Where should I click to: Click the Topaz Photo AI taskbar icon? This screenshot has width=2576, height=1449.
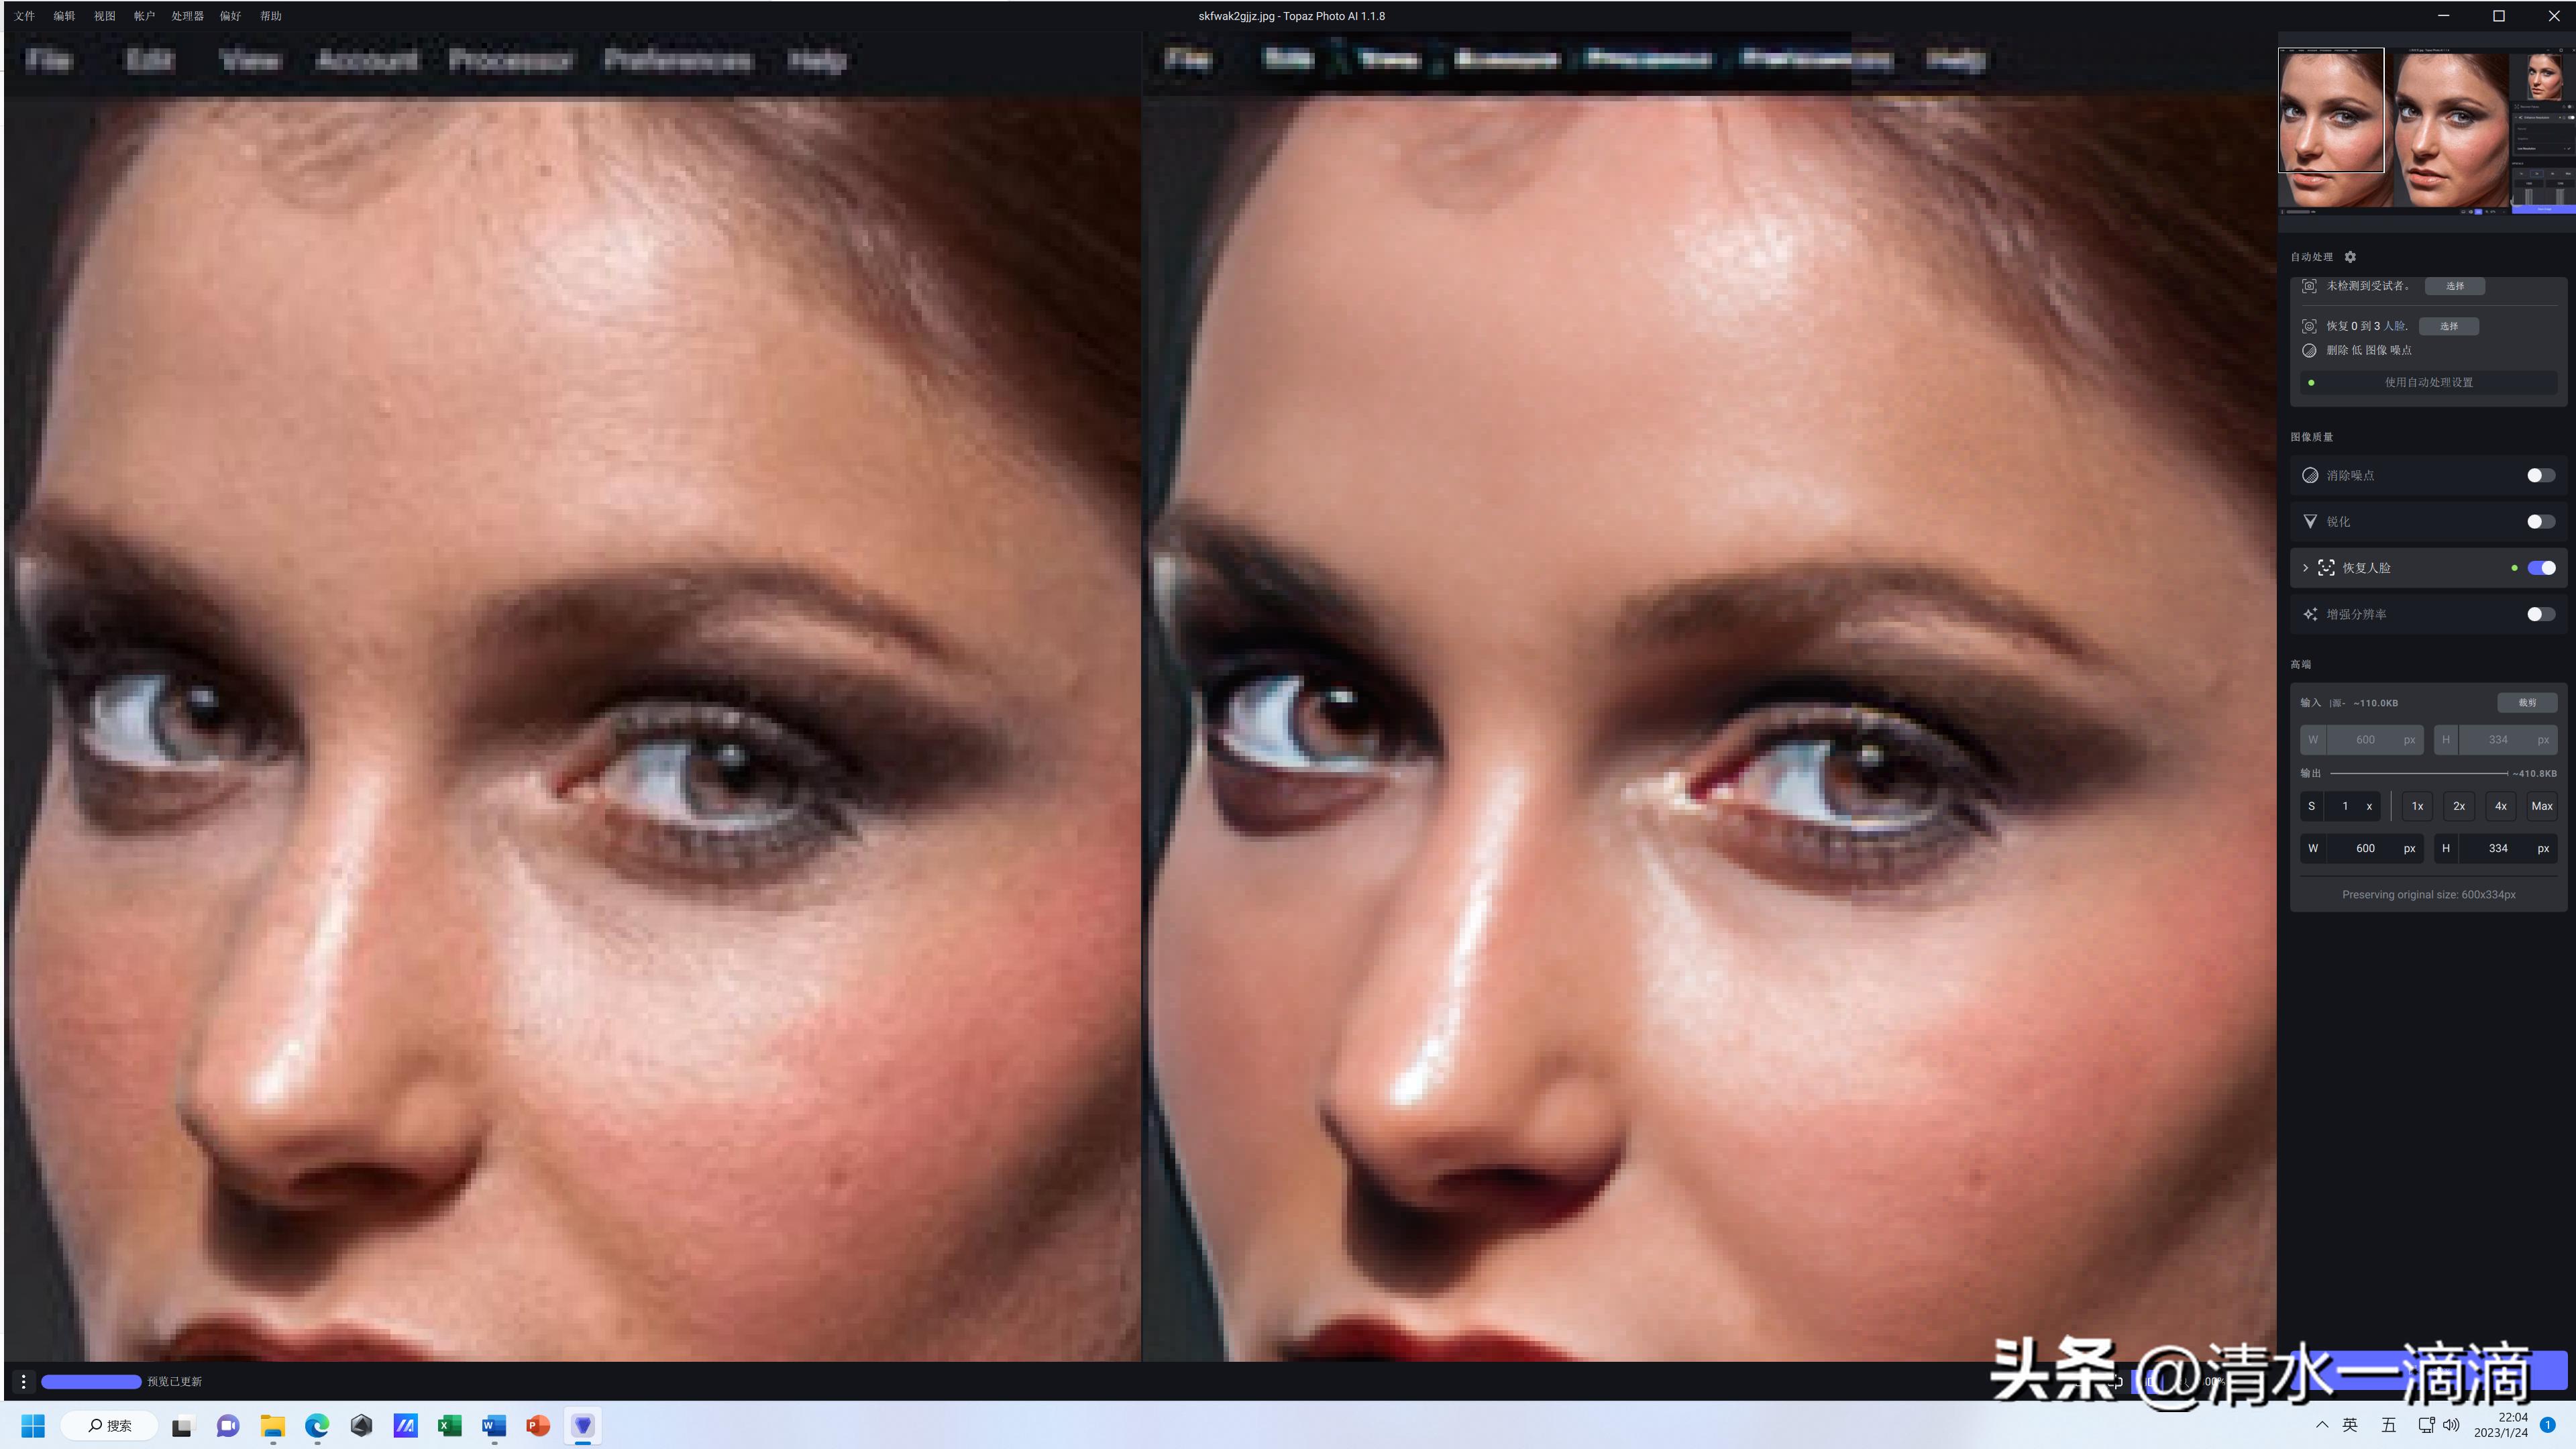coord(582,1425)
